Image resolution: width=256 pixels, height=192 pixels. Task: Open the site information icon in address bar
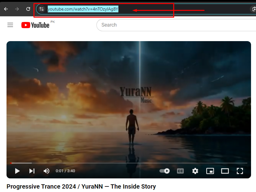(x=42, y=9)
